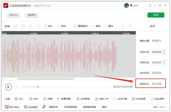The height and width of the screenshot is (112, 171).
Task: Open 文字语音转换 text to speech
Action: [x=70, y=107]
